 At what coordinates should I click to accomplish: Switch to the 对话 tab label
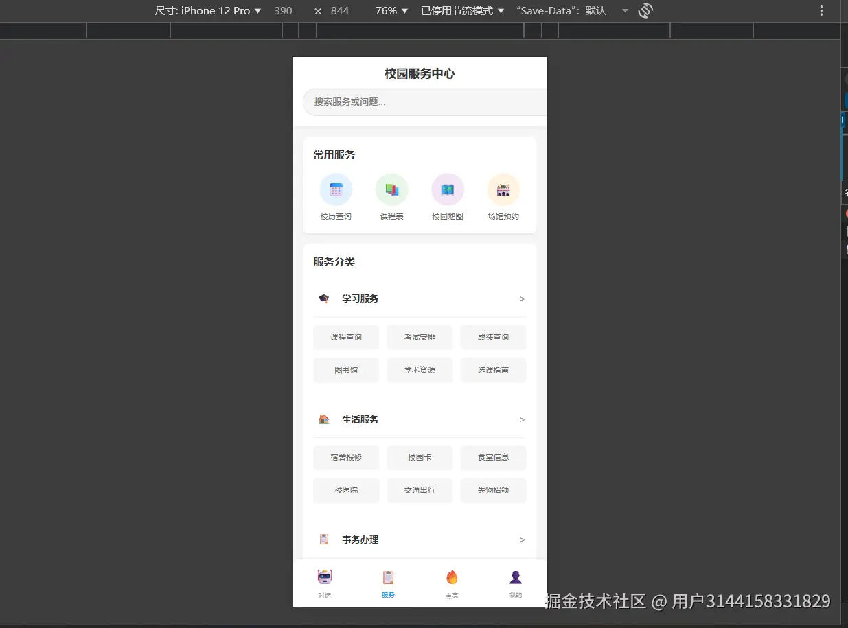(325, 596)
